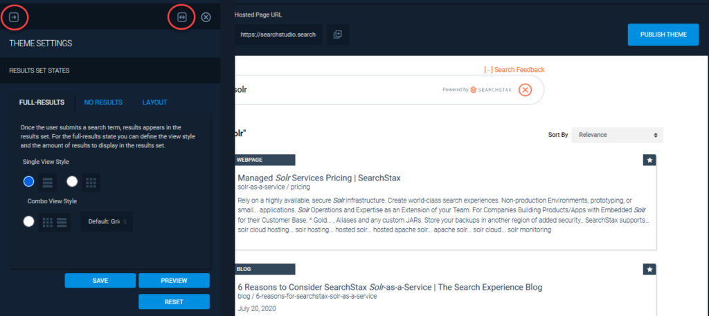The height and width of the screenshot is (316, 709).
Task: Click the grid view style icon
Action: tap(91, 183)
